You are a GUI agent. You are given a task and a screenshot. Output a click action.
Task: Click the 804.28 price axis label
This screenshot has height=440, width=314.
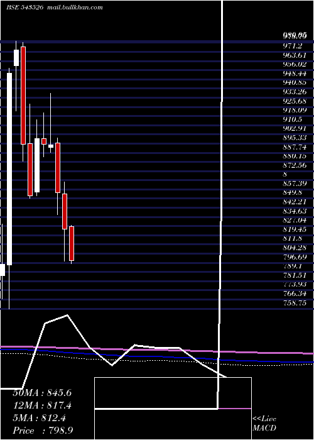point(295,248)
